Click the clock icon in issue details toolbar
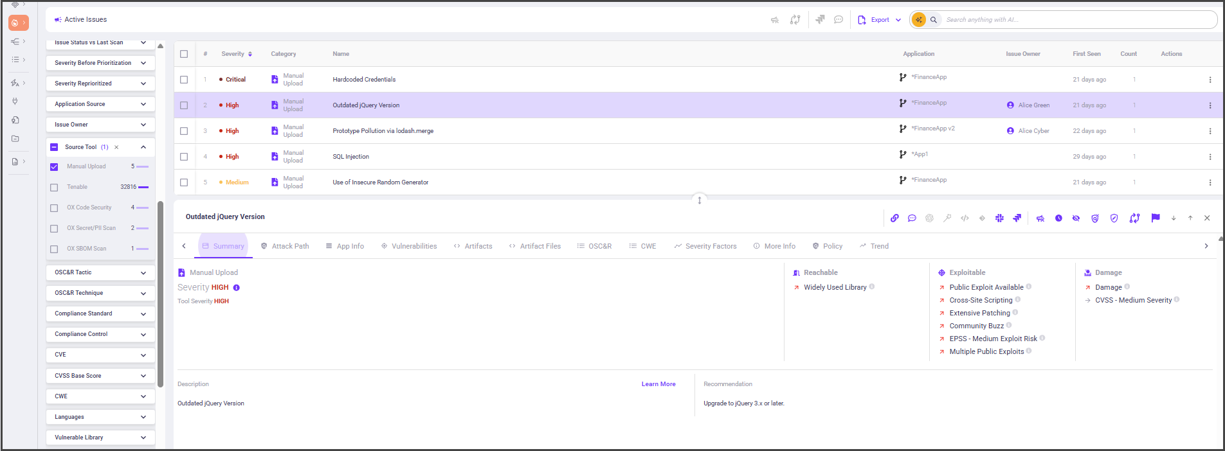This screenshot has width=1225, height=451. click(x=1058, y=218)
